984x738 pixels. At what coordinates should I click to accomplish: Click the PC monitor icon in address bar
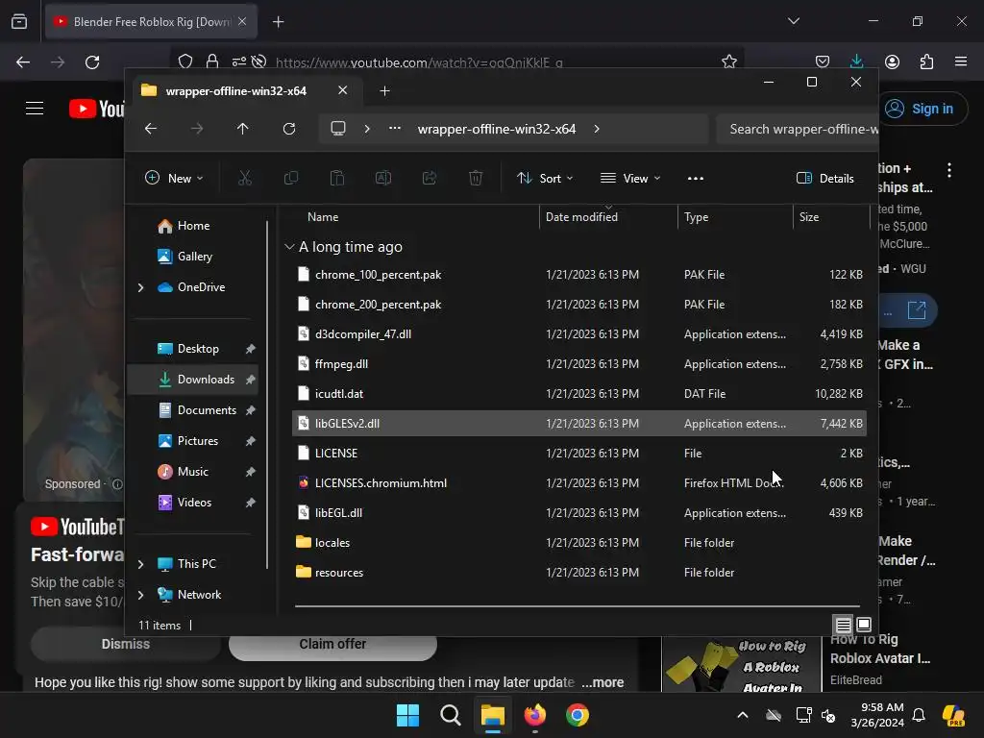tap(338, 129)
